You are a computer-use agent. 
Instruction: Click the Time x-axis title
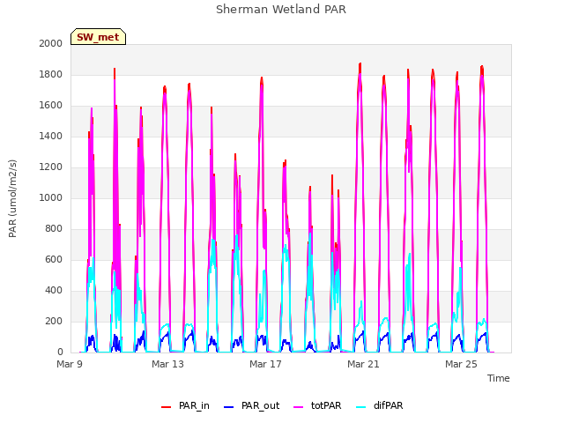pyautogui.click(x=499, y=378)
